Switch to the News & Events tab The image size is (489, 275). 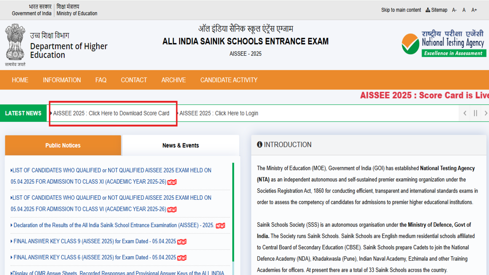pyautogui.click(x=181, y=145)
